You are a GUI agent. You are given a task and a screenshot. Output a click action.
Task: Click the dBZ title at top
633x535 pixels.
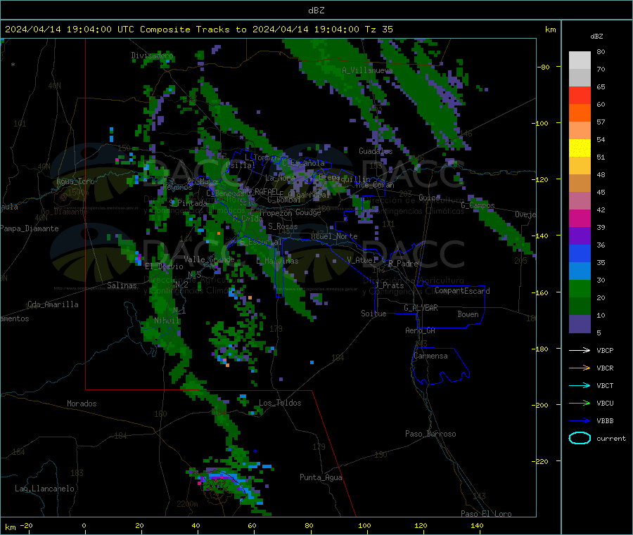point(316,10)
